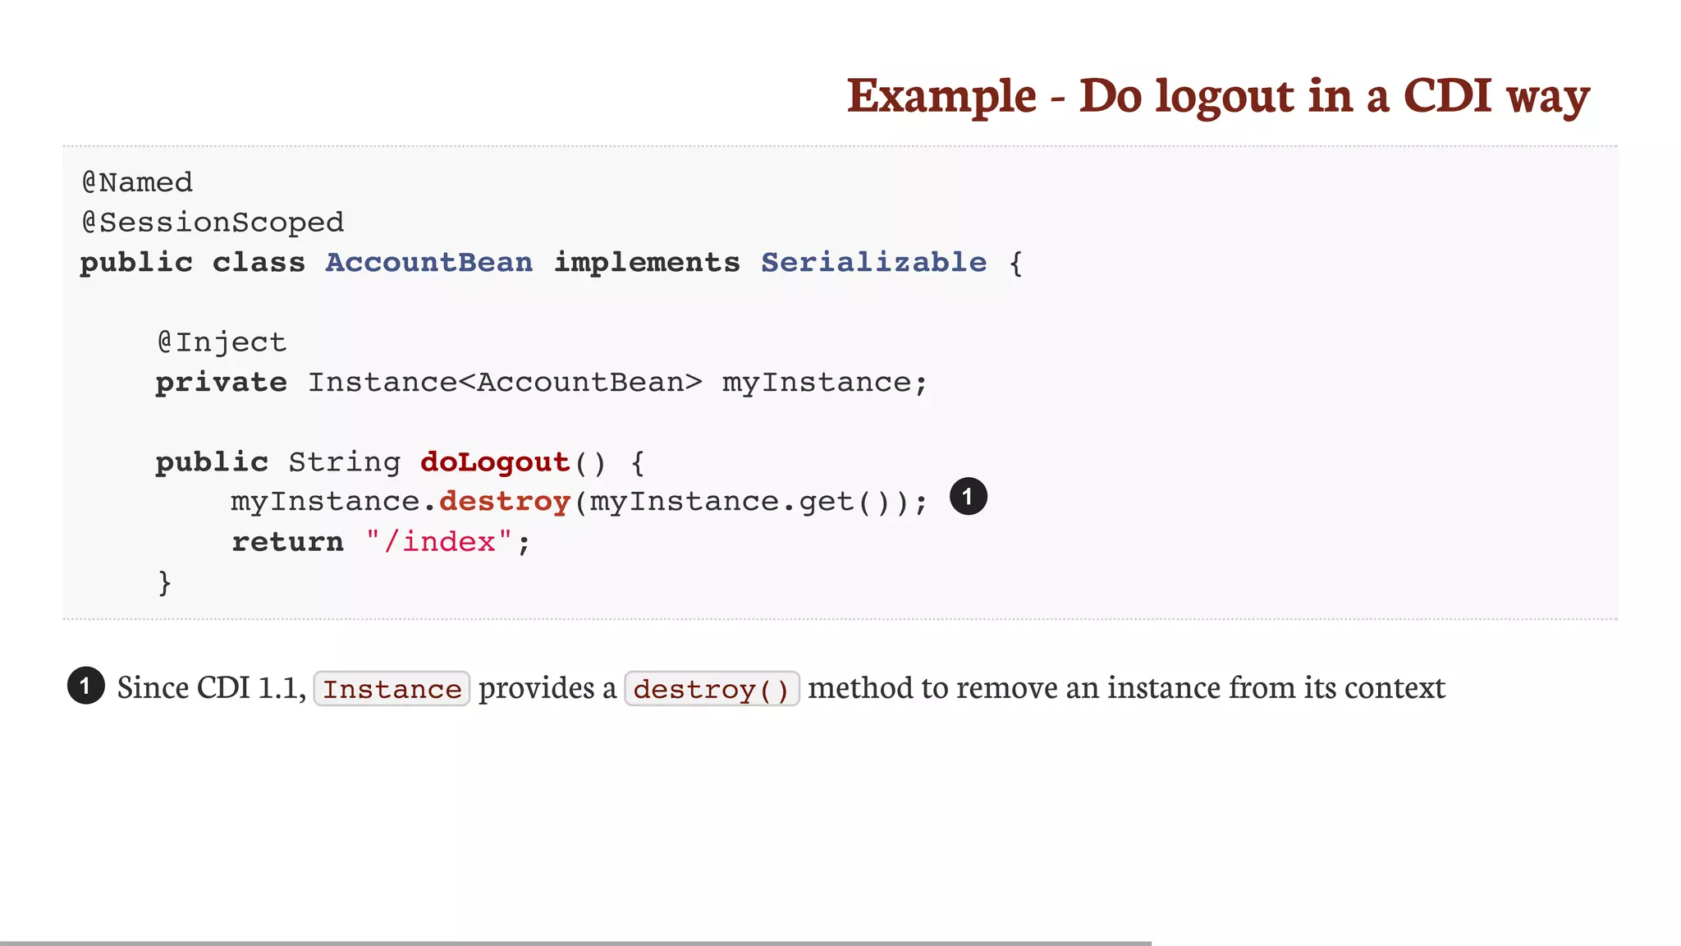This screenshot has width=1681, height=946.
Task: Click the 'return' keyword
Action: [x=287, y=542]
